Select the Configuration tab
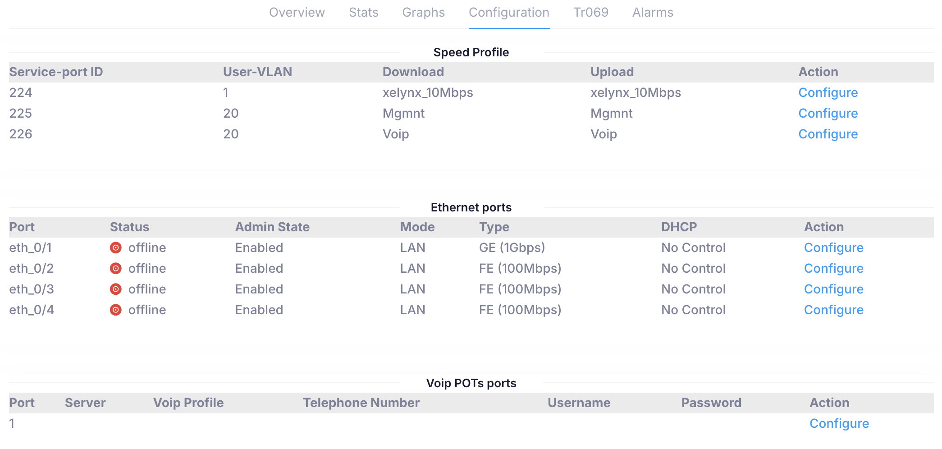 point(509,12)
